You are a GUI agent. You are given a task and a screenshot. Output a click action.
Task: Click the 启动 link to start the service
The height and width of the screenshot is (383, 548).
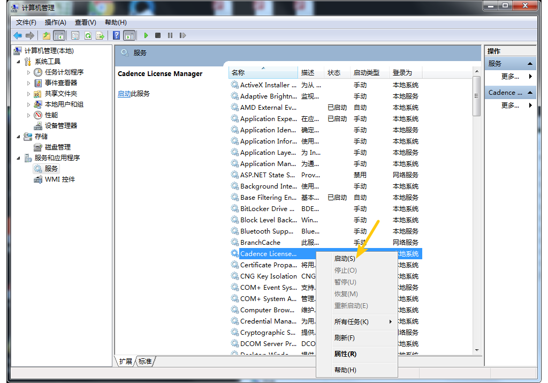tap(124, 94)
